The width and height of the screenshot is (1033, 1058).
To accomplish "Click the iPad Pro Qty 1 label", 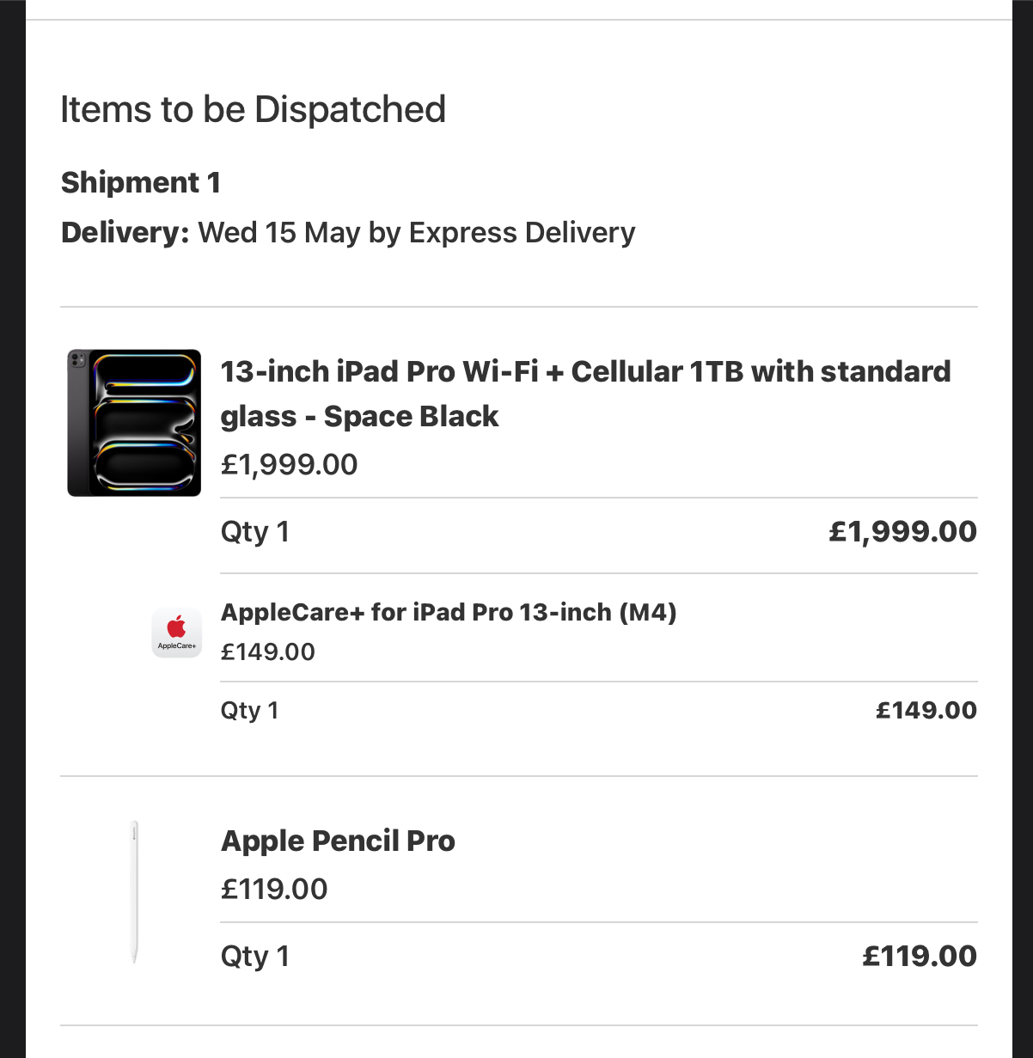I will [x=255, y=532].
